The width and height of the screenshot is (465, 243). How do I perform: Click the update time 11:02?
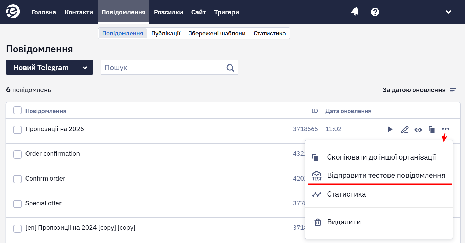click(x=333, y=129)
